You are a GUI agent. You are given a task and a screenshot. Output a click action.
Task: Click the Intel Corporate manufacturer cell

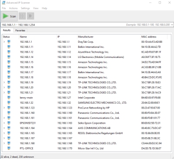pyautogui.click(x=86, y=98)
